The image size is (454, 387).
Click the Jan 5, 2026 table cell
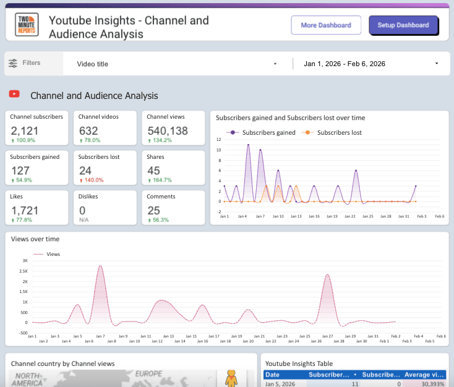click(280, 384)
